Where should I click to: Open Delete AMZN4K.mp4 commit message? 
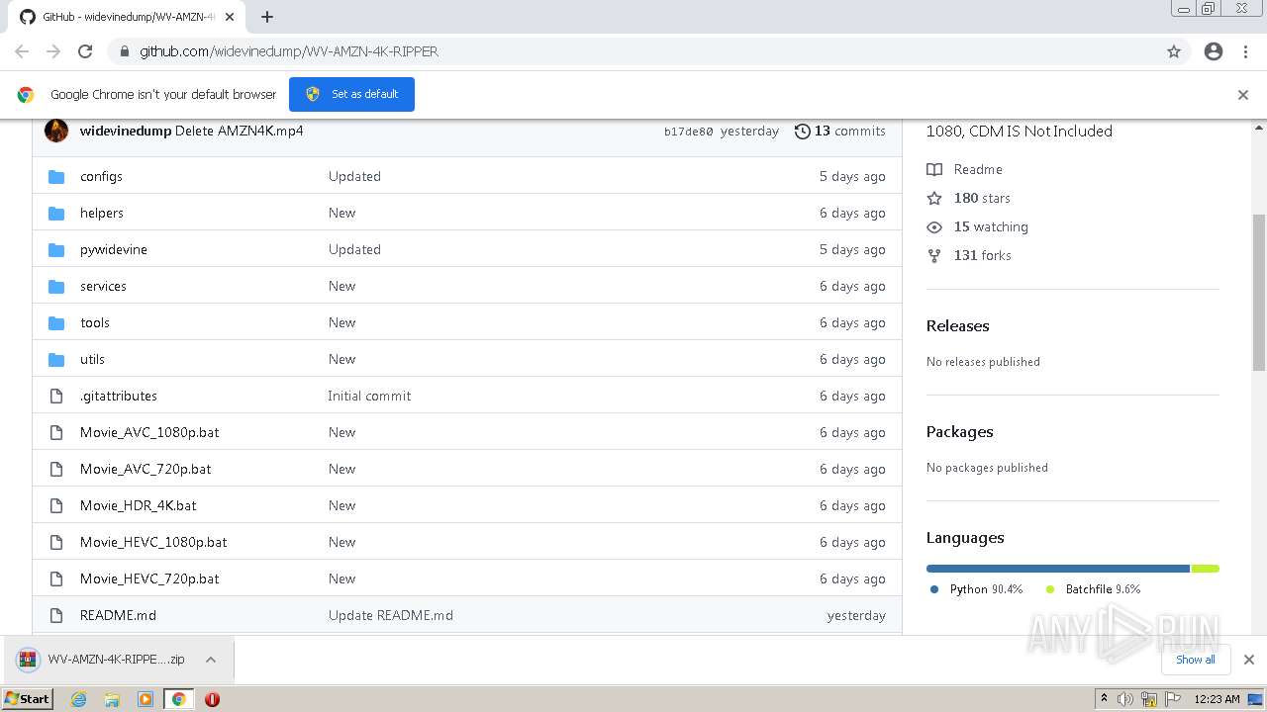240,131
